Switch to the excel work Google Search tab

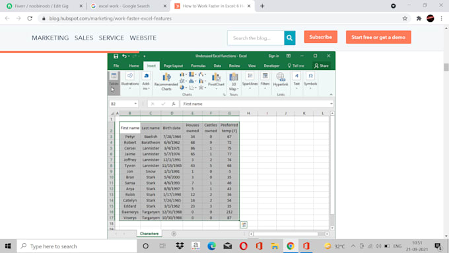[127, 6]
